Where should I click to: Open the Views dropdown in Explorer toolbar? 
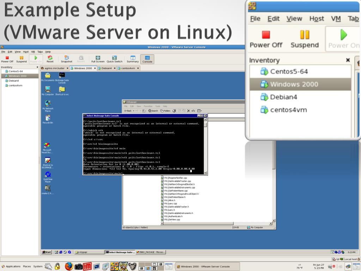(x=200, y=111)
